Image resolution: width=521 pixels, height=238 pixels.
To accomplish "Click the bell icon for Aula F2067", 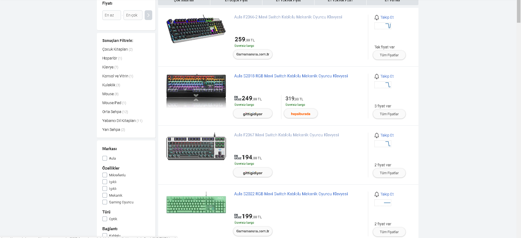I will click(x=377, y=135).
